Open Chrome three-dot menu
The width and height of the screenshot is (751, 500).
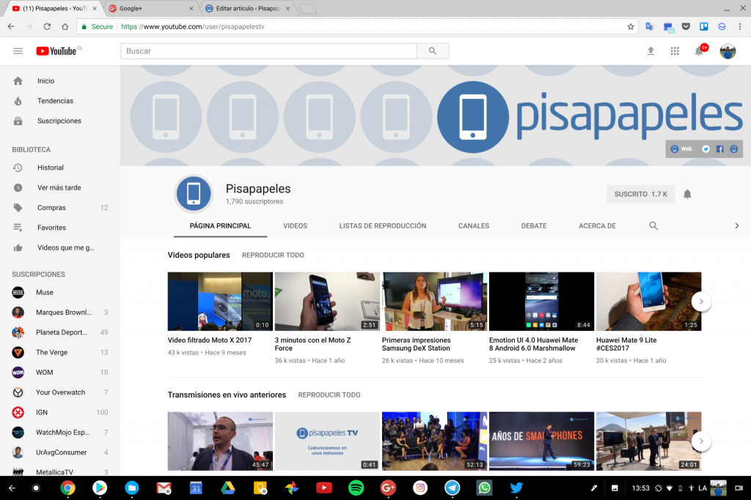point(739,27)
